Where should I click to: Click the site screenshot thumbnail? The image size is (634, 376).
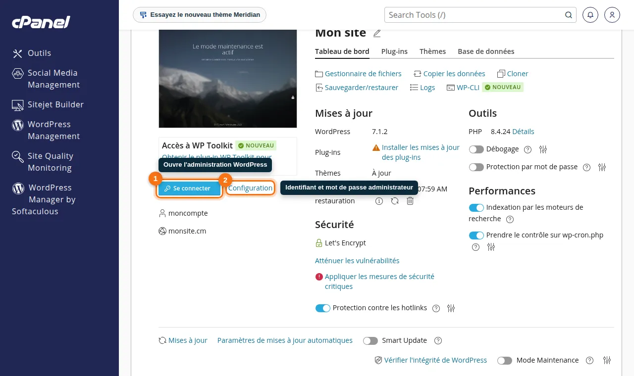click(228, 78)
